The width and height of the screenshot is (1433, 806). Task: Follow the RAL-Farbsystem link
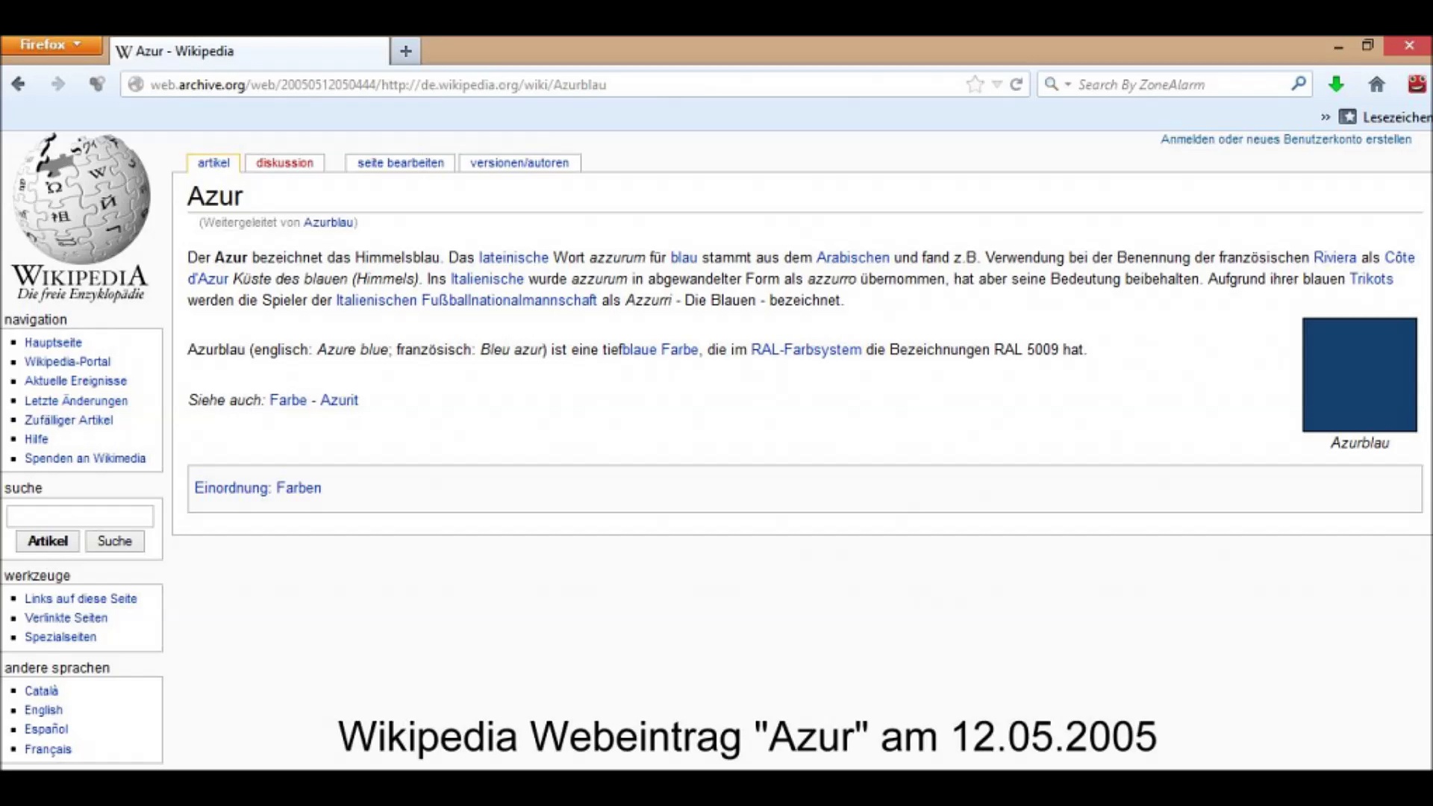[805, 349]
